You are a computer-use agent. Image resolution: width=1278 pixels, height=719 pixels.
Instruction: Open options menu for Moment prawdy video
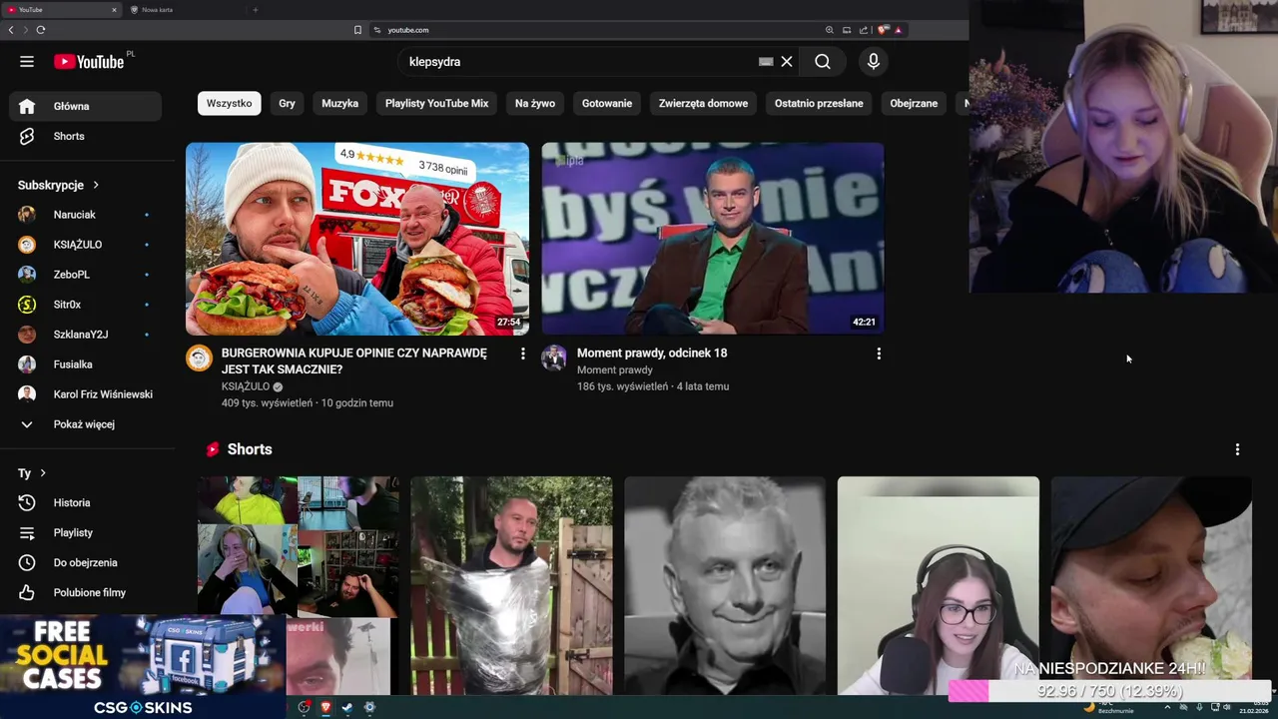click(879, 354)
